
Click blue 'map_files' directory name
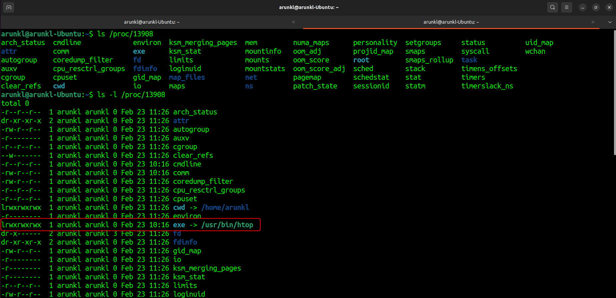coord(187,77)
